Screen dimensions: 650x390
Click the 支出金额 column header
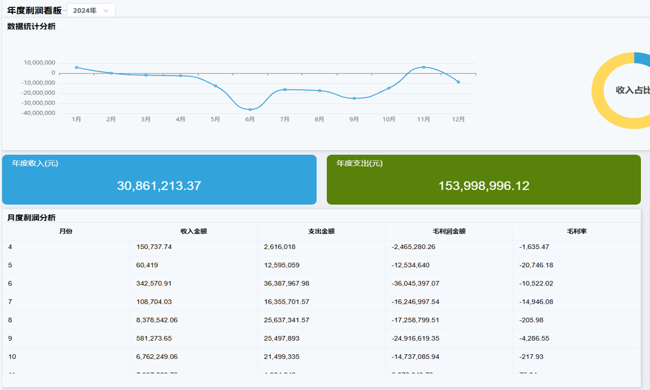(x=321, y=231)
